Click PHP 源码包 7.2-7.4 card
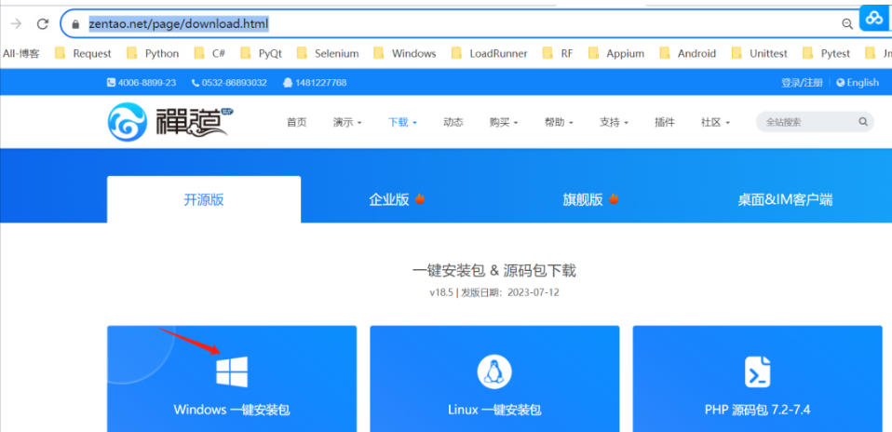The height and width of the screenshot is (432, 892). [x=757, y=379]
